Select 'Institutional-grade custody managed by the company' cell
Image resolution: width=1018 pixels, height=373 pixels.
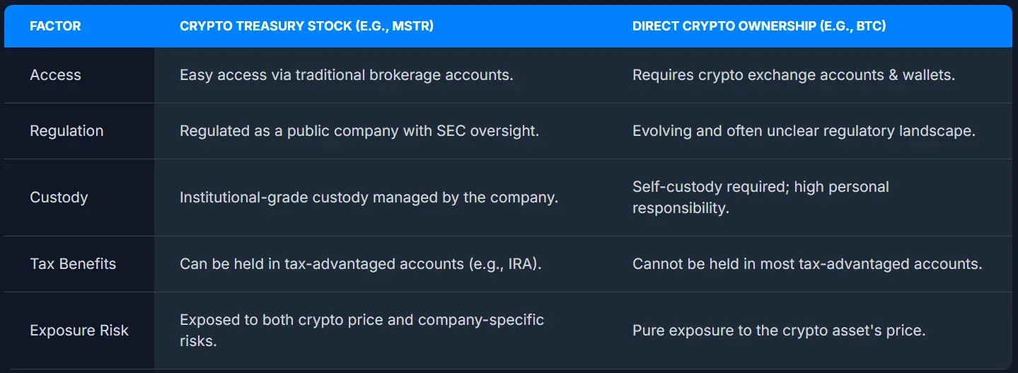[369, 197]
